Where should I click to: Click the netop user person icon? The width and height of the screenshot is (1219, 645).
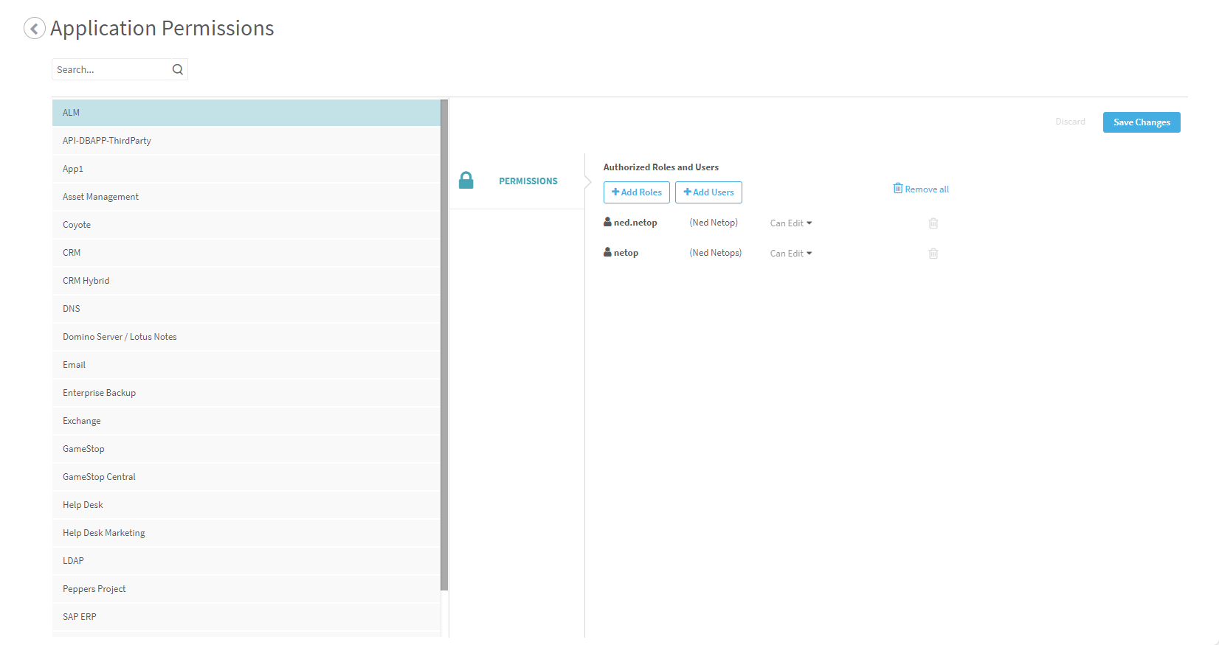pyautogui.click(x=607, y=252)
